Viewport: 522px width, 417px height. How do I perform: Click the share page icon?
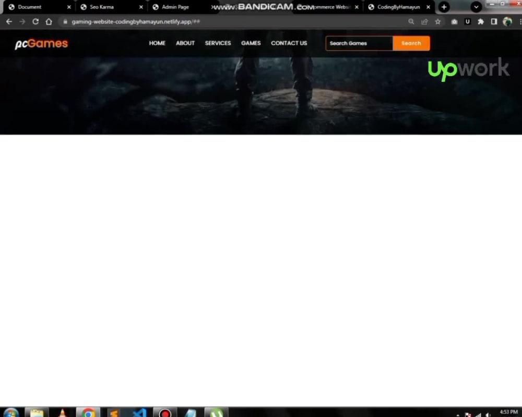(x=424, y=21)
